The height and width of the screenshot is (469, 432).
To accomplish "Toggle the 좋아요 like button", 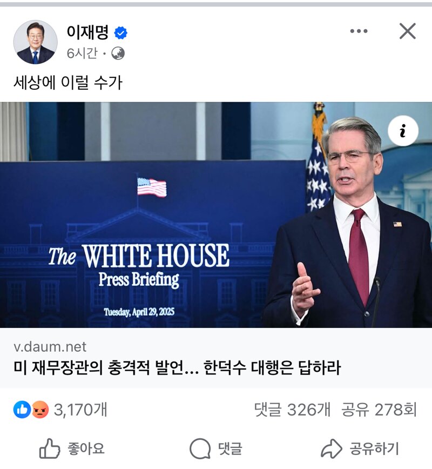I will tap(72, 448).
